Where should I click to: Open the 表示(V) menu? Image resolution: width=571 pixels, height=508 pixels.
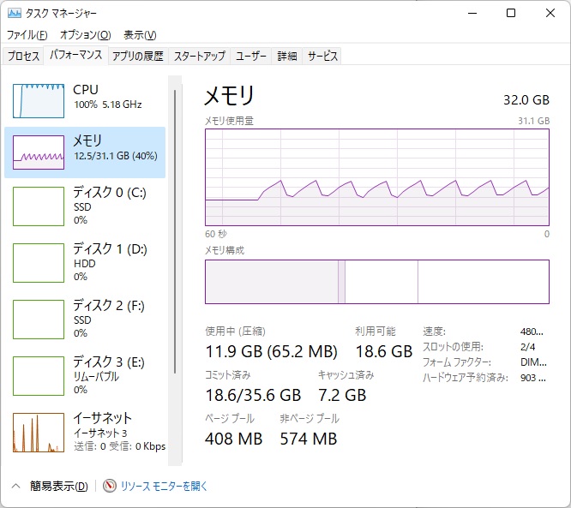click(140, 35)
